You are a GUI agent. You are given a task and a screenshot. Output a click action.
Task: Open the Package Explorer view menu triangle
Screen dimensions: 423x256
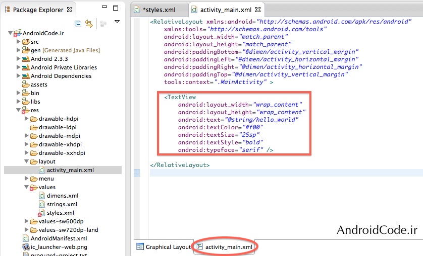point(117,22)
